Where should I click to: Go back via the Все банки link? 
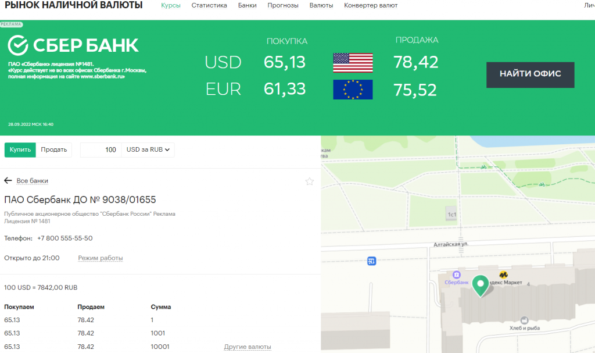[x=33, y=181]
